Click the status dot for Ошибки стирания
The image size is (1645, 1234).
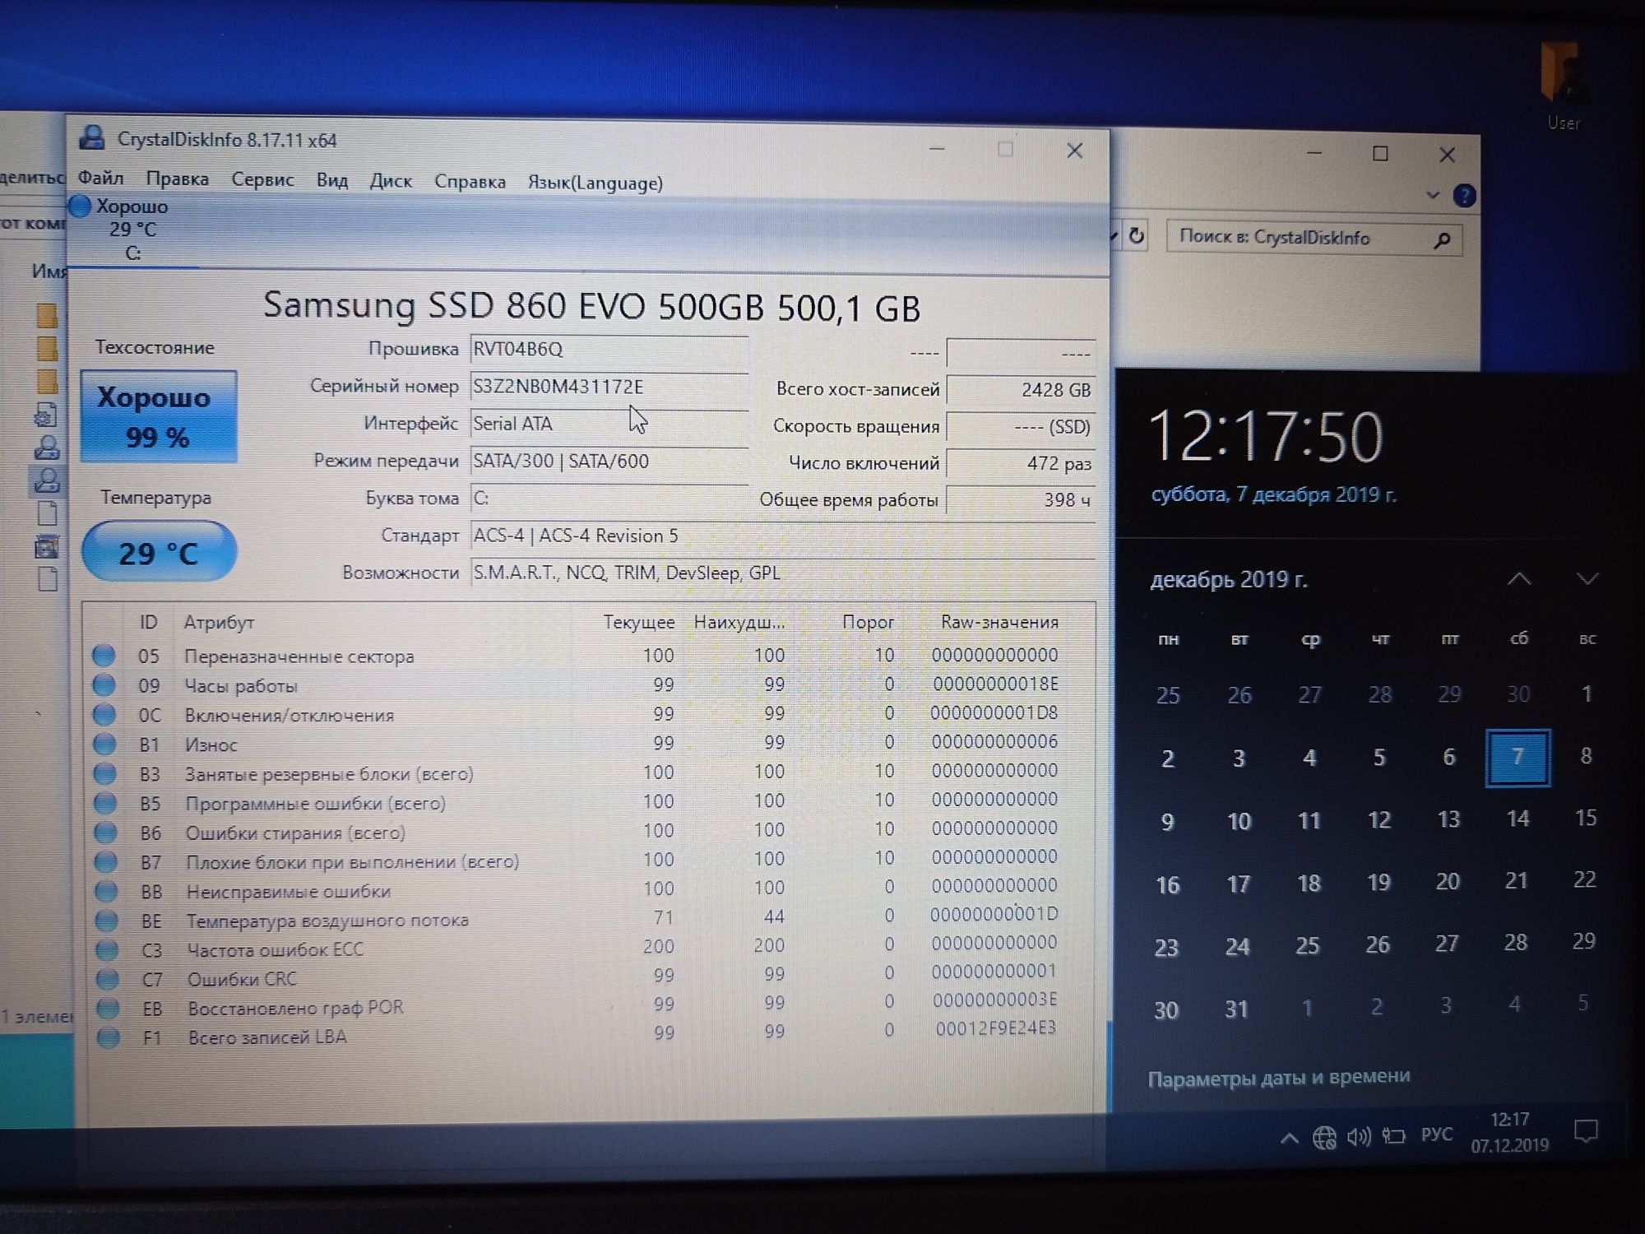(x=105, y=832)
